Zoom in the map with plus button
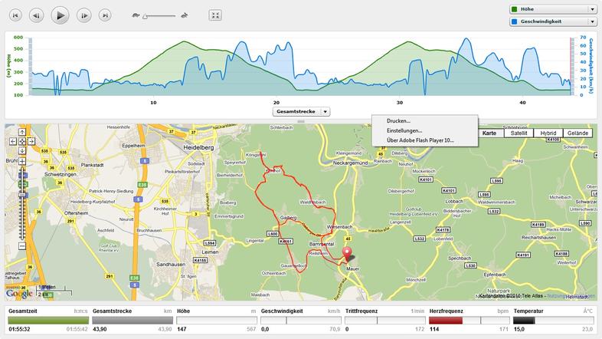Image resolution: width=602 pixels, height=339 pixels. point(22,161)
